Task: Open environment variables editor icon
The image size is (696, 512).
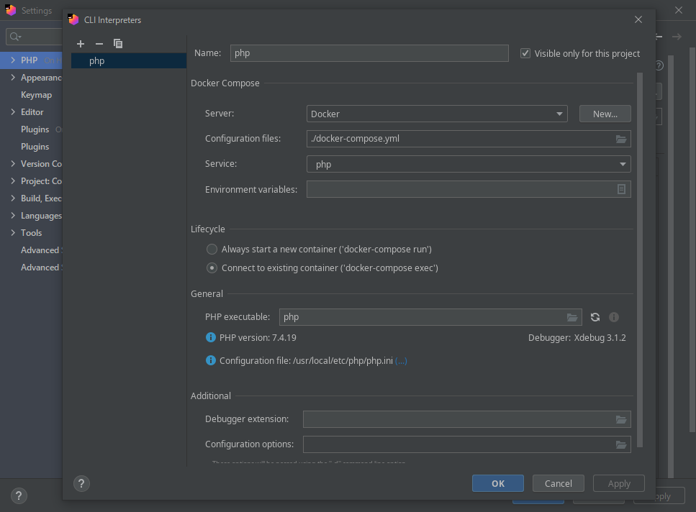Action: pyautogui.click(x=621, y=189)
